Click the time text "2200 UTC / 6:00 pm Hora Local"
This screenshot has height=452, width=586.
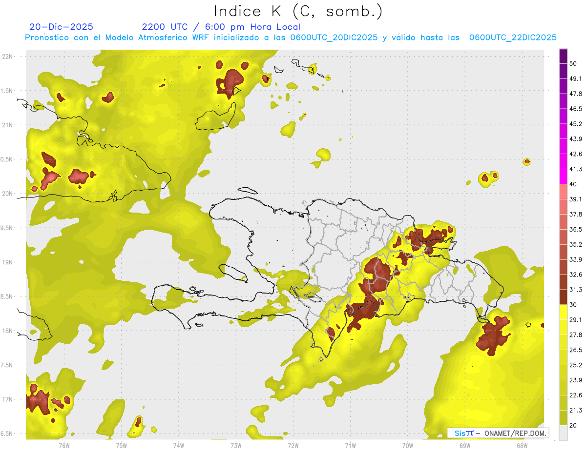[x=221, y=27]
